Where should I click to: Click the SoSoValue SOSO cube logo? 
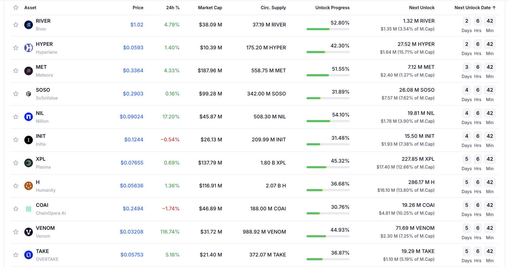click(x=29, y=94)
